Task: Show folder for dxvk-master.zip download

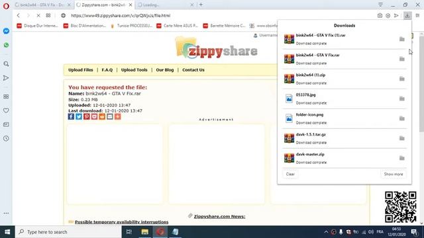Action: click(x=402, y=158)
